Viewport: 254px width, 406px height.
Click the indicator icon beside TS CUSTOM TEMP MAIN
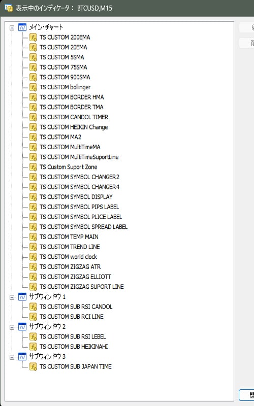tap(33, 237)
